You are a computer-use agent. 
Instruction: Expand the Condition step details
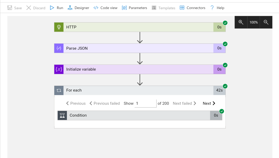pyautogui.click(x=138, y=115)
